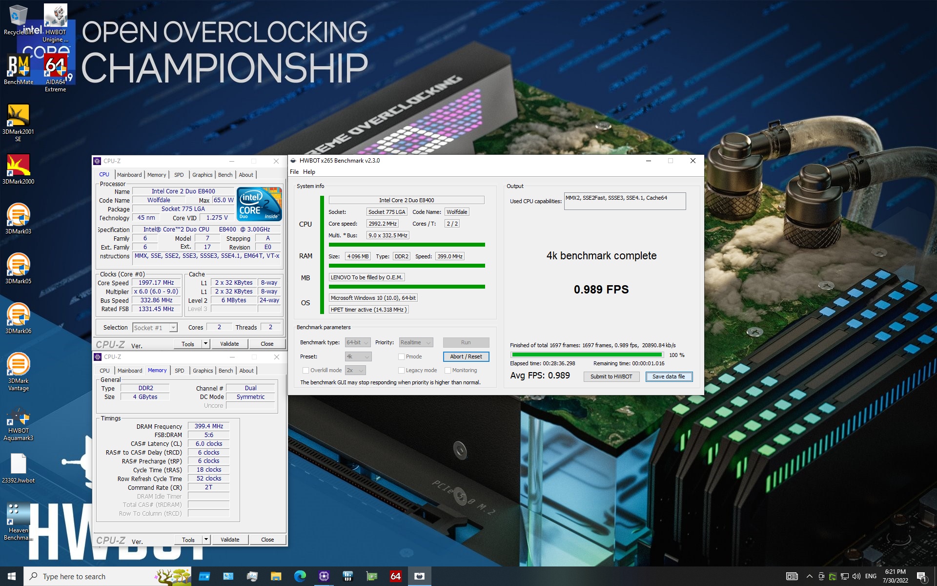Open the Overkill 2x multiplier dropdown
This screenshot has height=586, width=937.
coord(355,370)
